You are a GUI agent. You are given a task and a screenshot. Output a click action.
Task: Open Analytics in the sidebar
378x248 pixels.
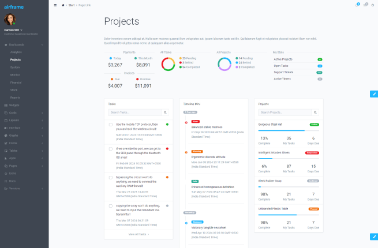click(16, 52)
